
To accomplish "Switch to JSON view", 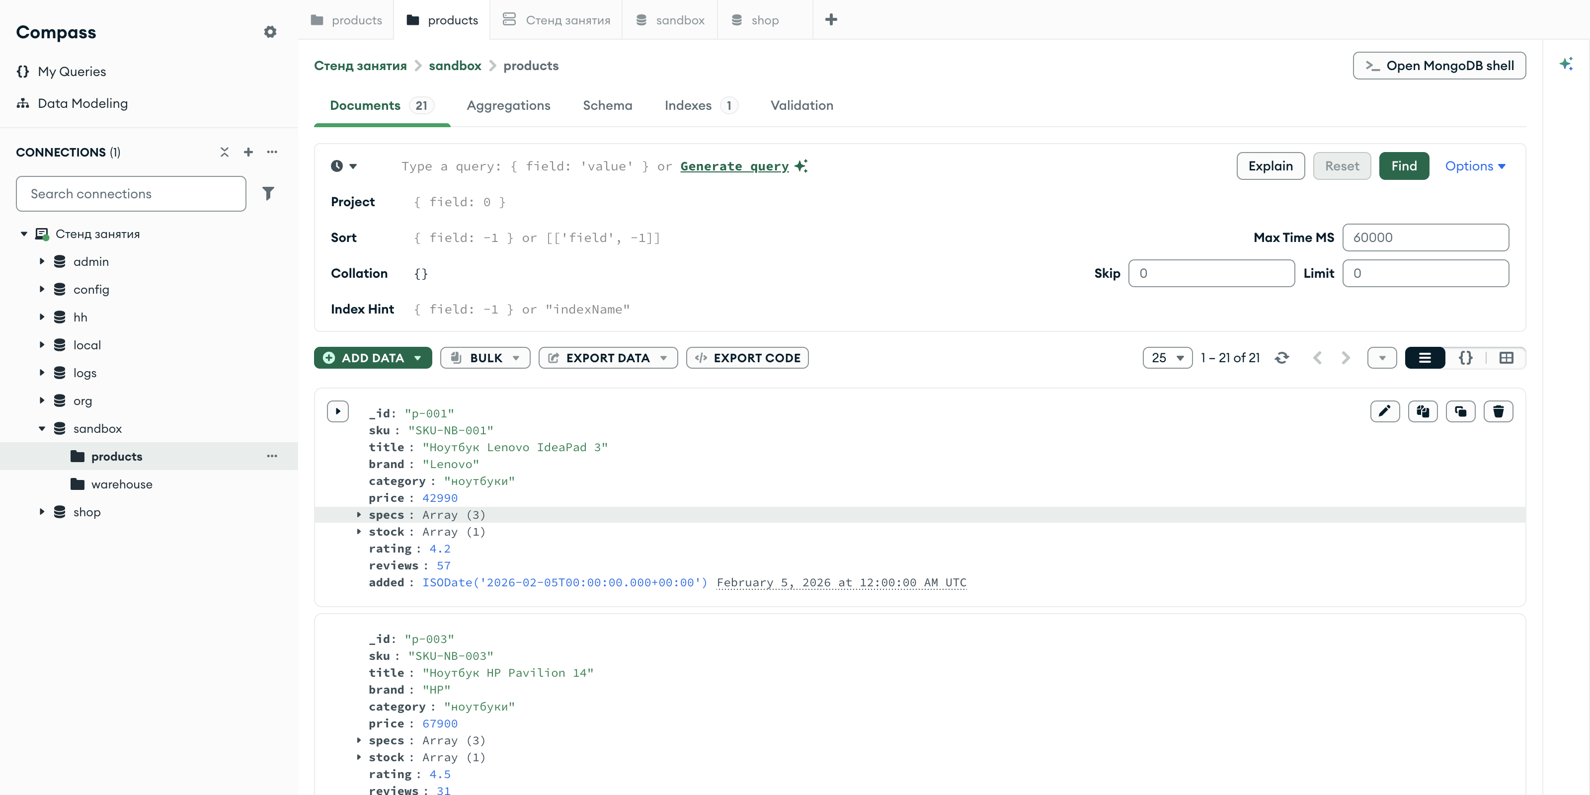I will point(1465,358).
